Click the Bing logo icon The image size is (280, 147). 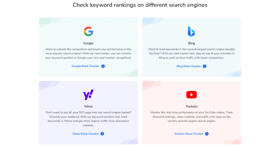[191, 31]
